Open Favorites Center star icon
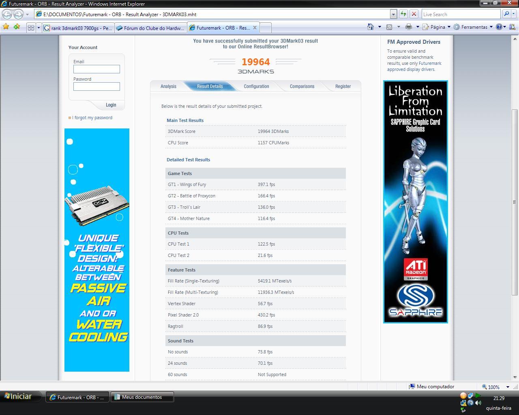 (6, 27)
